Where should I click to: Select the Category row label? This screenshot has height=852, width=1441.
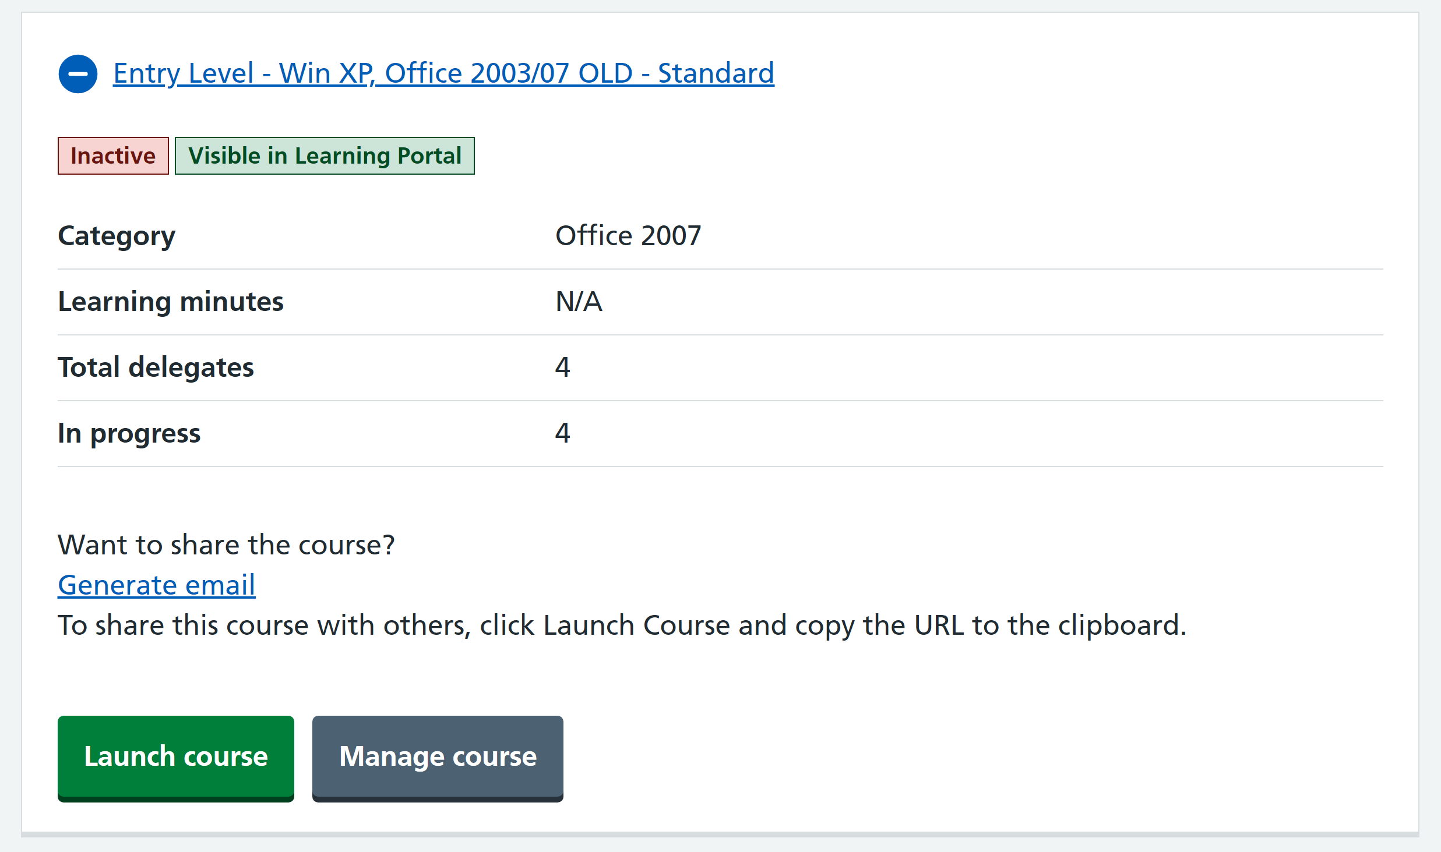point(117,236)
